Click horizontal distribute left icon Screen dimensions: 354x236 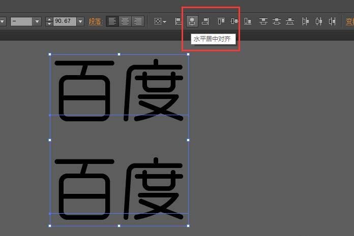point(306,21)
